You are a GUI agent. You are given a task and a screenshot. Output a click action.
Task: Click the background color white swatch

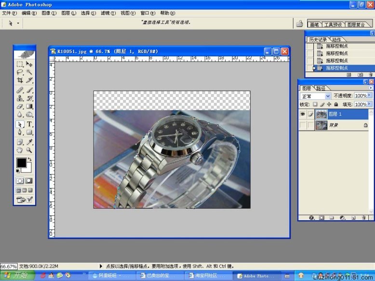29,170
